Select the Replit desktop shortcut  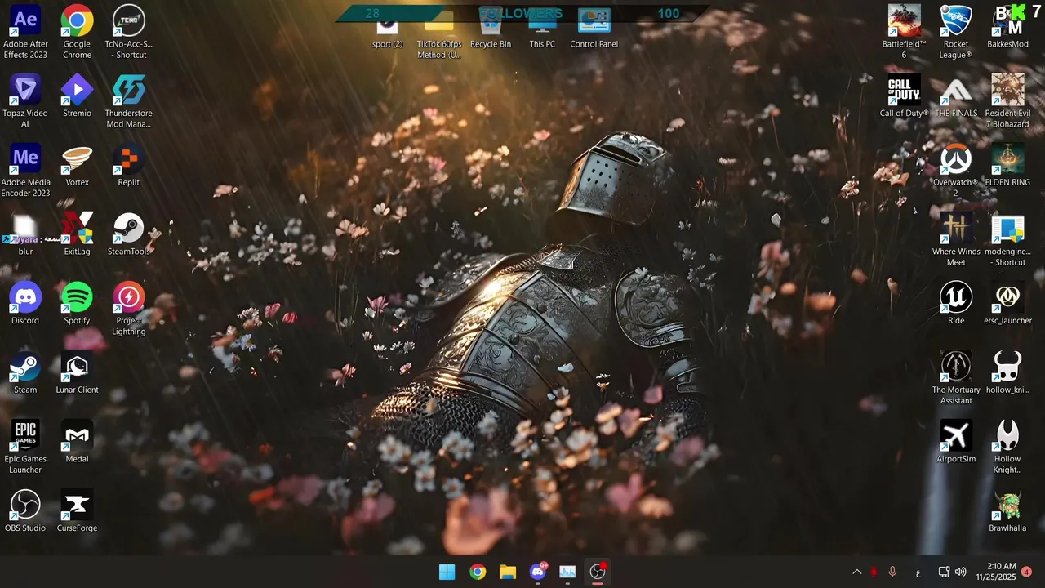128,166
